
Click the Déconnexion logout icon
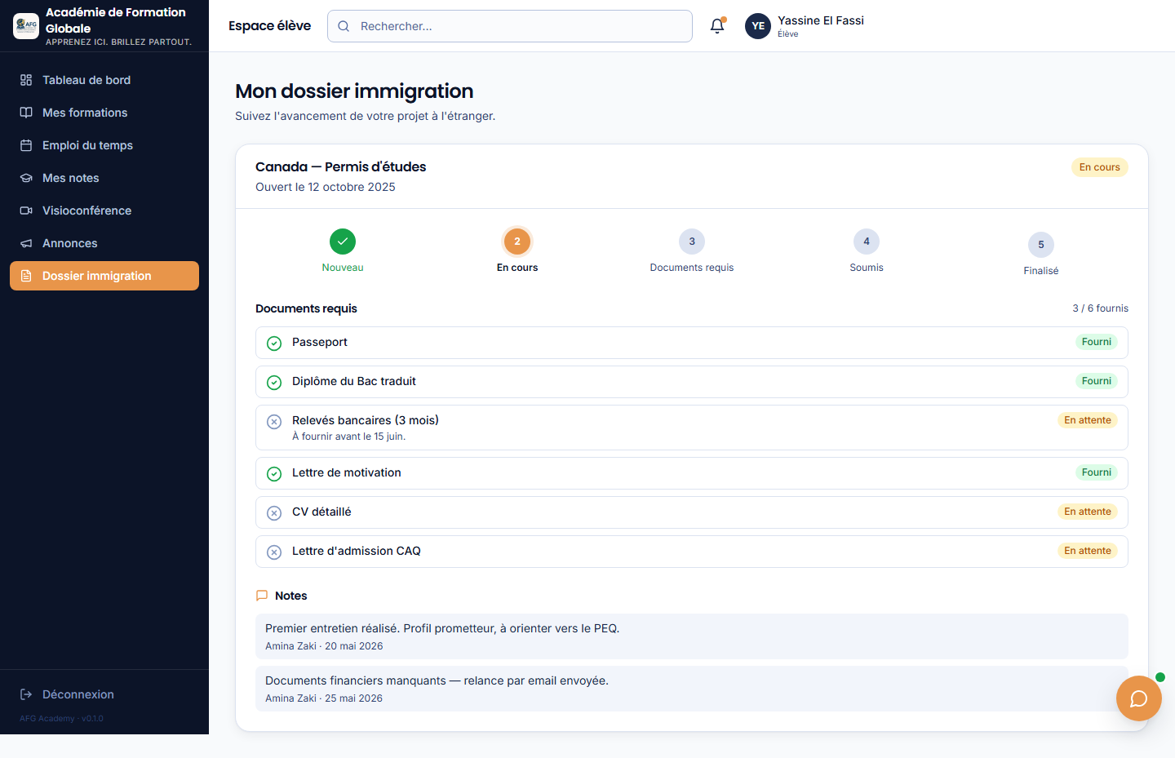click(x=26, y=694)
